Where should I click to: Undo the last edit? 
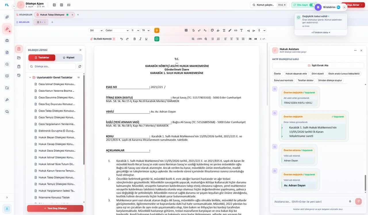tap(122, 39)
